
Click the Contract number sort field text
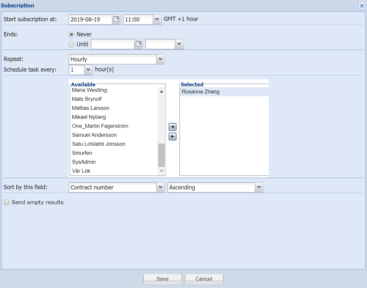coord(113,187)
